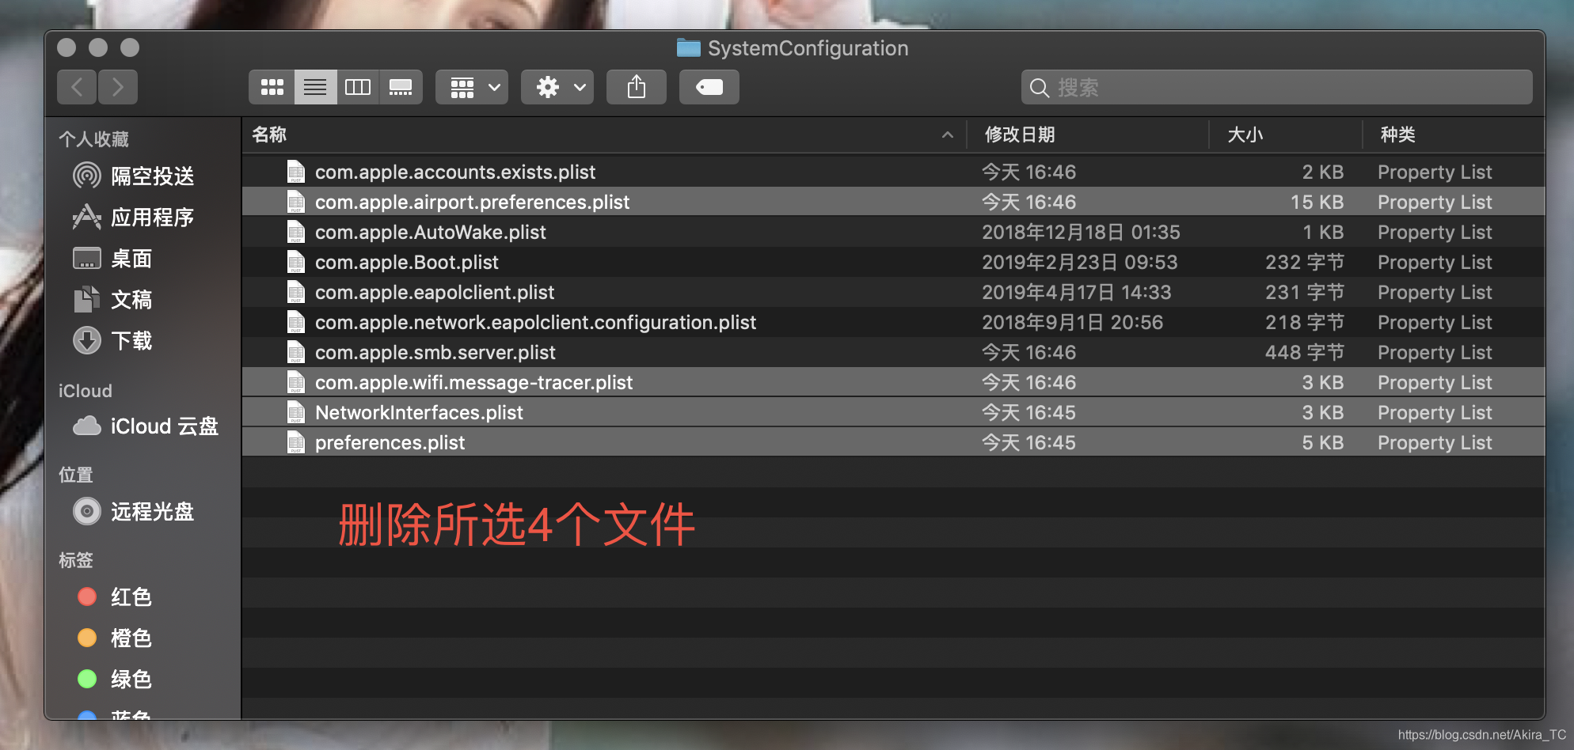Click file icon of preferences.plist

295,442
